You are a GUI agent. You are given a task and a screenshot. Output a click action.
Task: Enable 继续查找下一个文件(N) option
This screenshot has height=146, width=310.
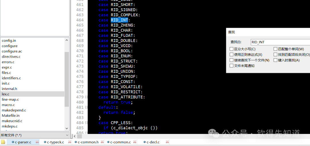coord(232,60)
